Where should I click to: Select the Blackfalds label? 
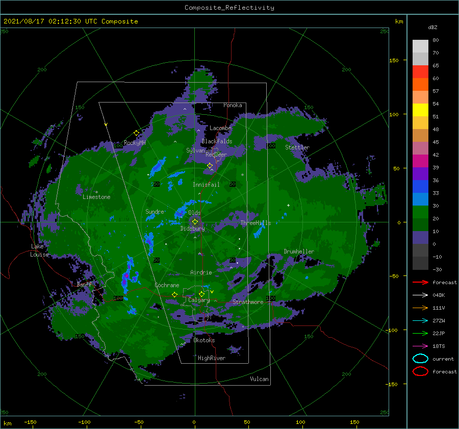pos(217,141)
